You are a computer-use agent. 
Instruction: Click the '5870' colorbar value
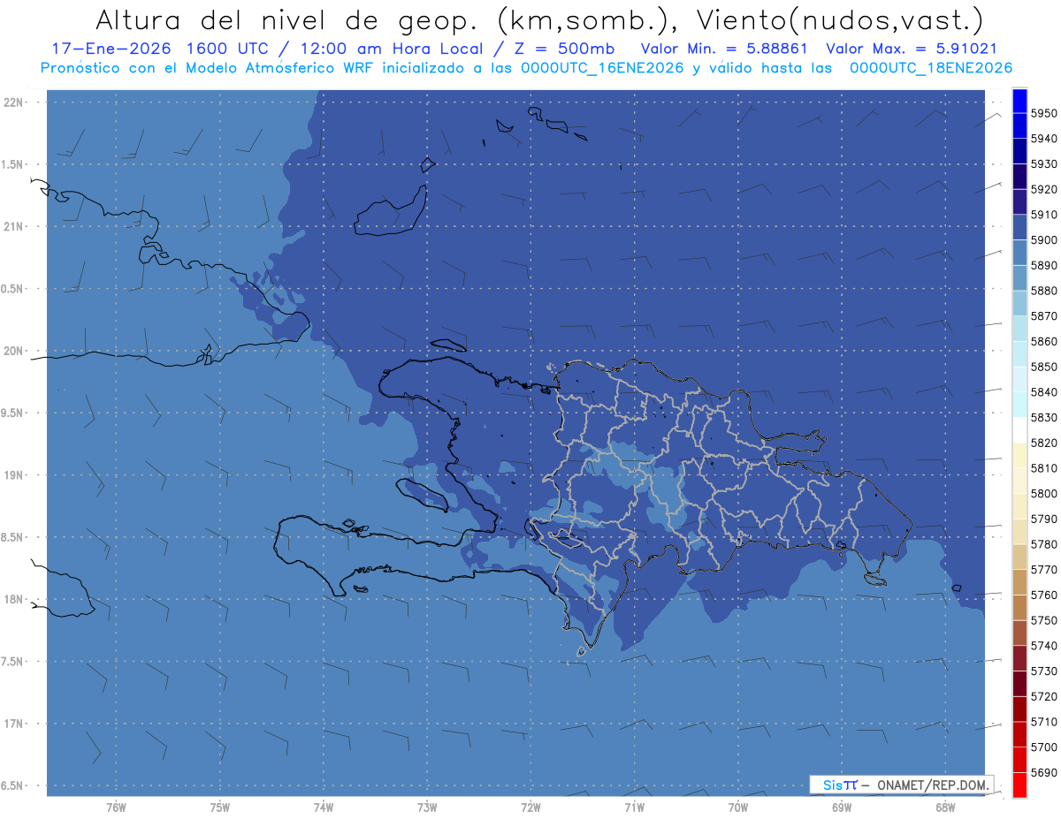[1044, 316]
